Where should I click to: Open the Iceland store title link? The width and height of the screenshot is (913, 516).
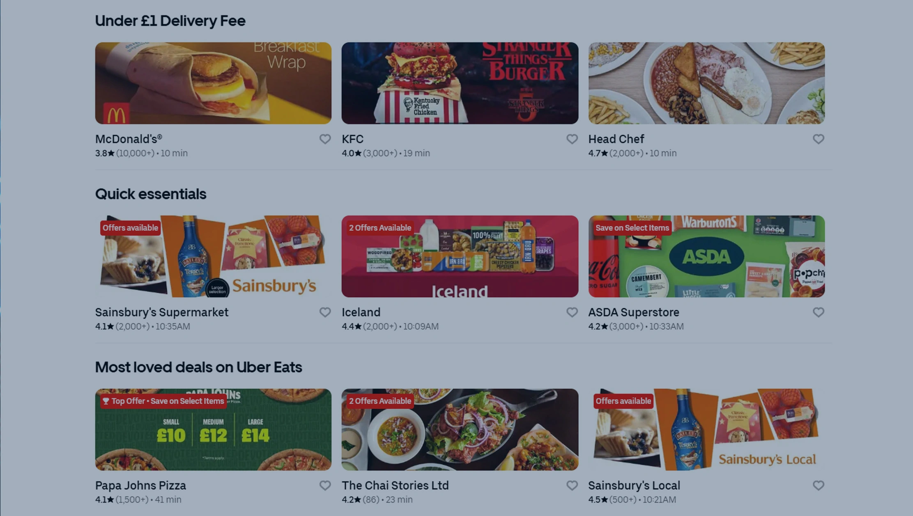pyautogui.click(x=361, y=312)
